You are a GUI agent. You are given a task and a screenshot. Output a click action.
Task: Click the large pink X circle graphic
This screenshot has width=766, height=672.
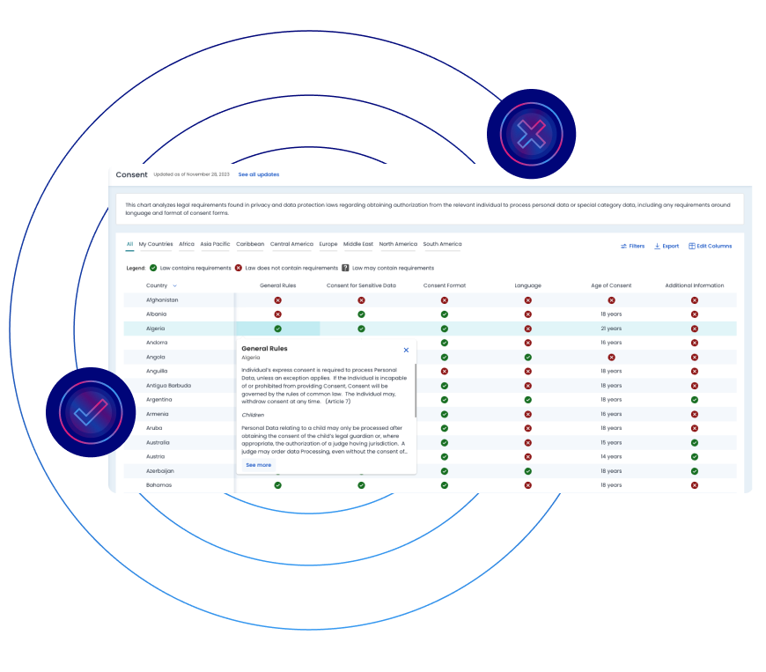pos(532,134)
